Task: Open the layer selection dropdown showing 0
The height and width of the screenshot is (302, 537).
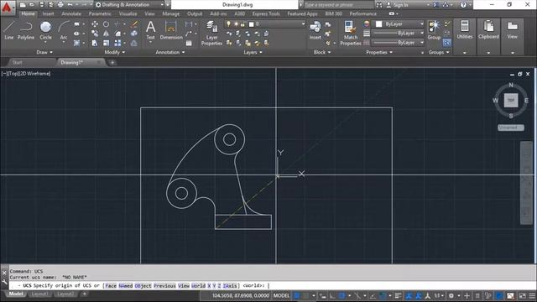Action: pyautogui.click(x=265, y=24)
